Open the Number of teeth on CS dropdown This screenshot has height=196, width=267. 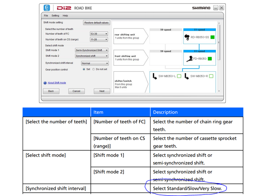point(99,39)
